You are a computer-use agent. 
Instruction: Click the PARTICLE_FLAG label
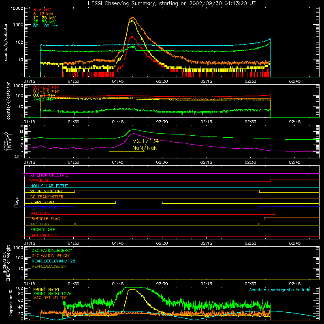[45, 219]
